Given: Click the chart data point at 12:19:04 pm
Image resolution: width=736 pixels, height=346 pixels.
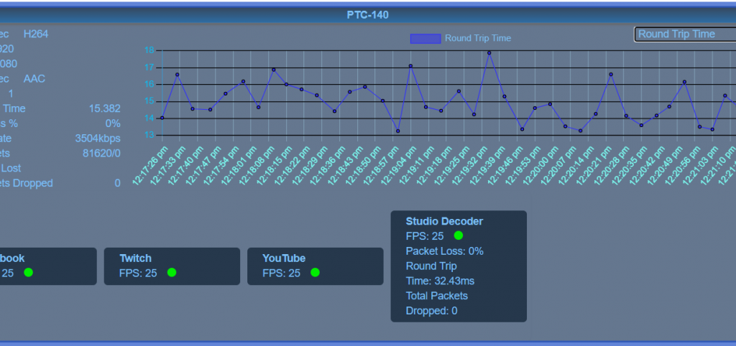Looking at the screenshot, I should pyautogui.click(x=410, y=66).
